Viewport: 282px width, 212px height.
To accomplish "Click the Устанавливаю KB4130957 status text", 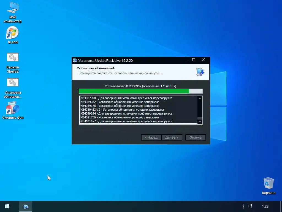I will 140,86.
